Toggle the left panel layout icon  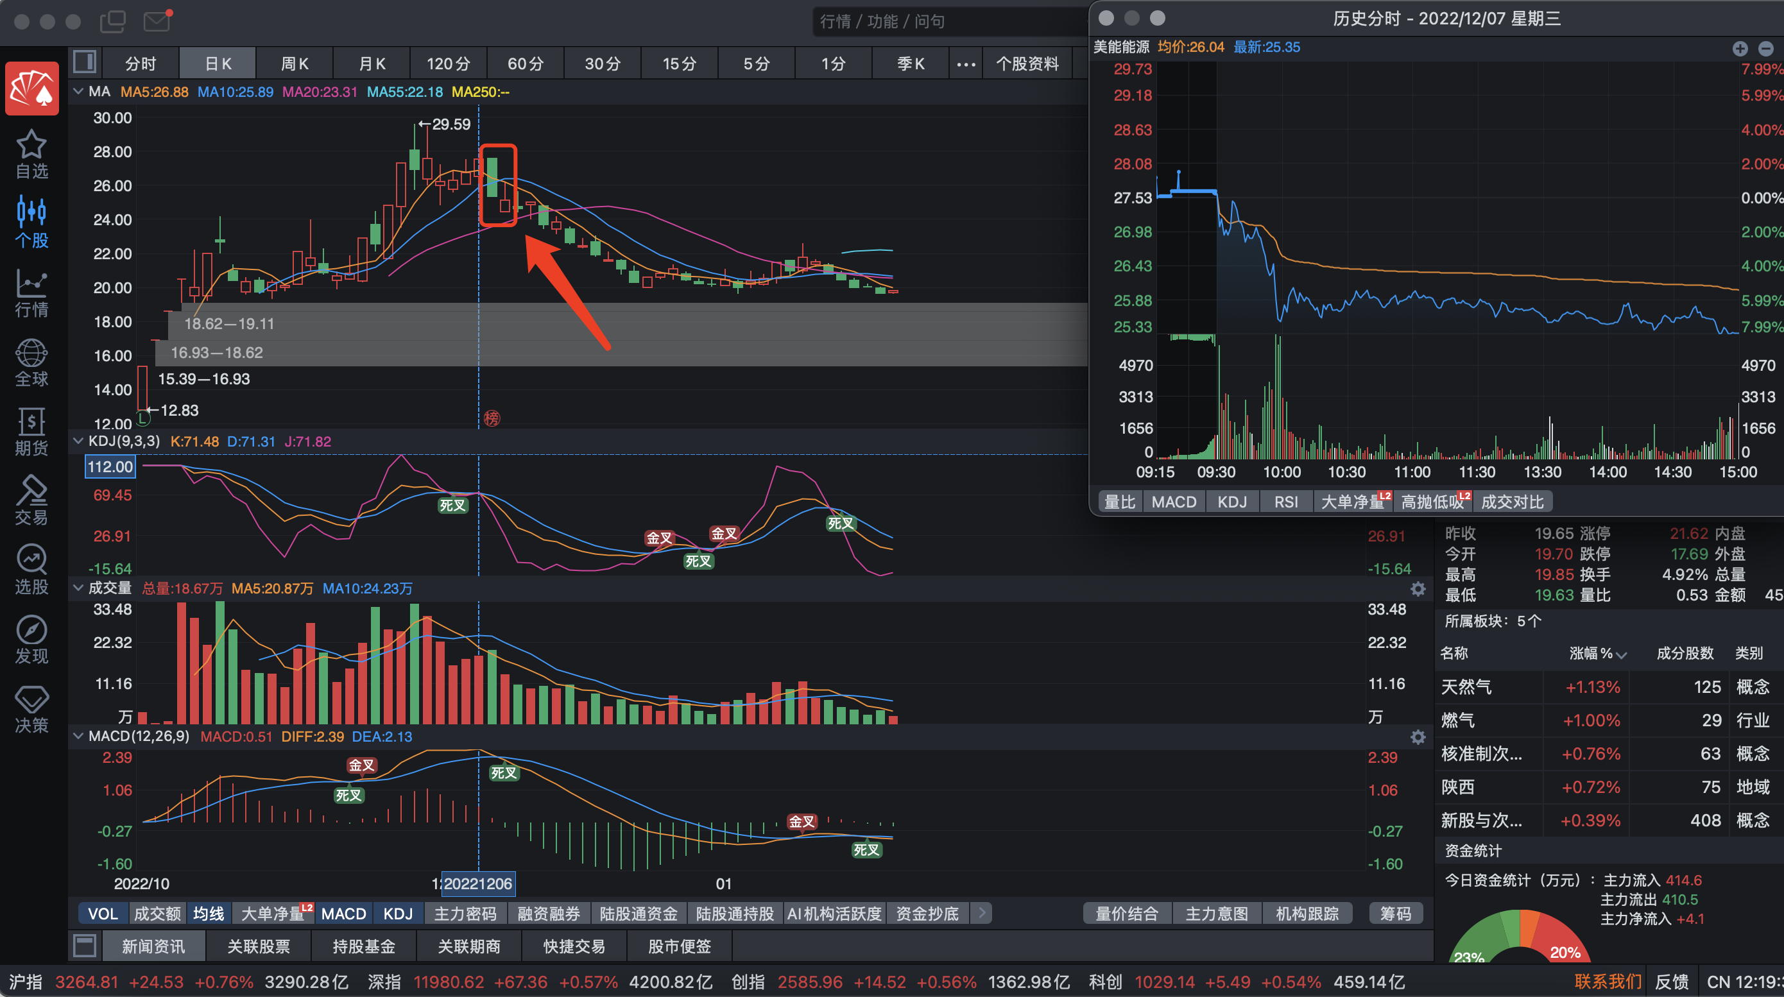click(x=85, y=62)
